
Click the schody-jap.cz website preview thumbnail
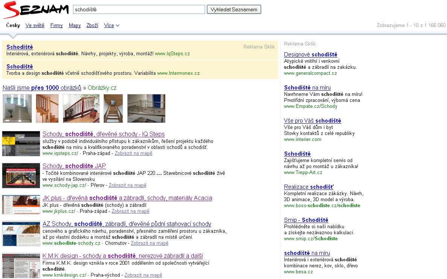point(21,176)
